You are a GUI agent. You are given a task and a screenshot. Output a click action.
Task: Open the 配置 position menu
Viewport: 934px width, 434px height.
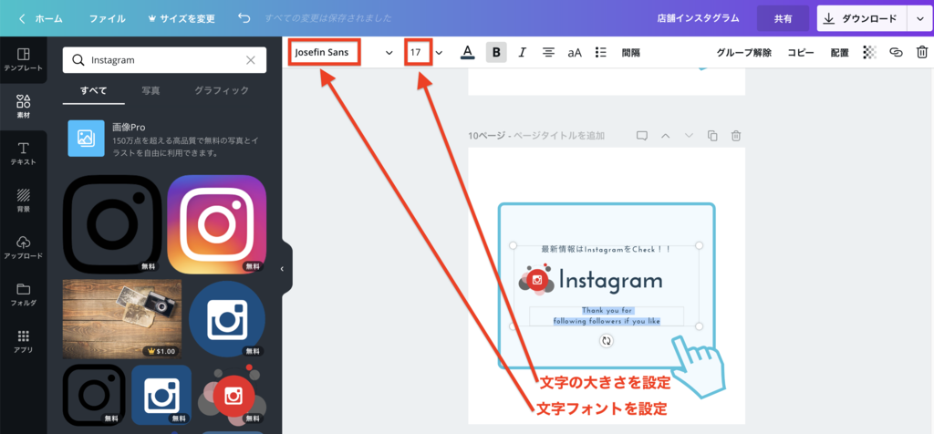pos(840,52)
